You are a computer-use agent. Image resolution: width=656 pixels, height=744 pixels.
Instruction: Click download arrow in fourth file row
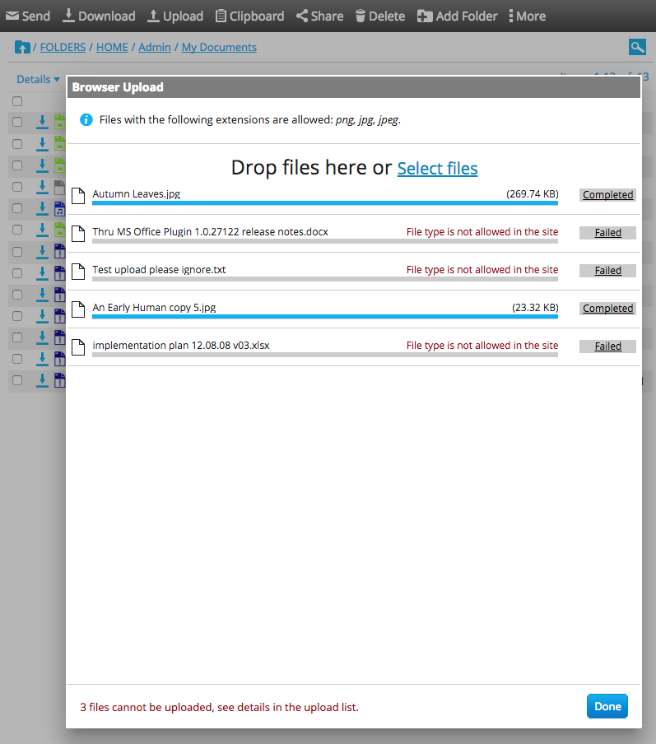point(42,187)
